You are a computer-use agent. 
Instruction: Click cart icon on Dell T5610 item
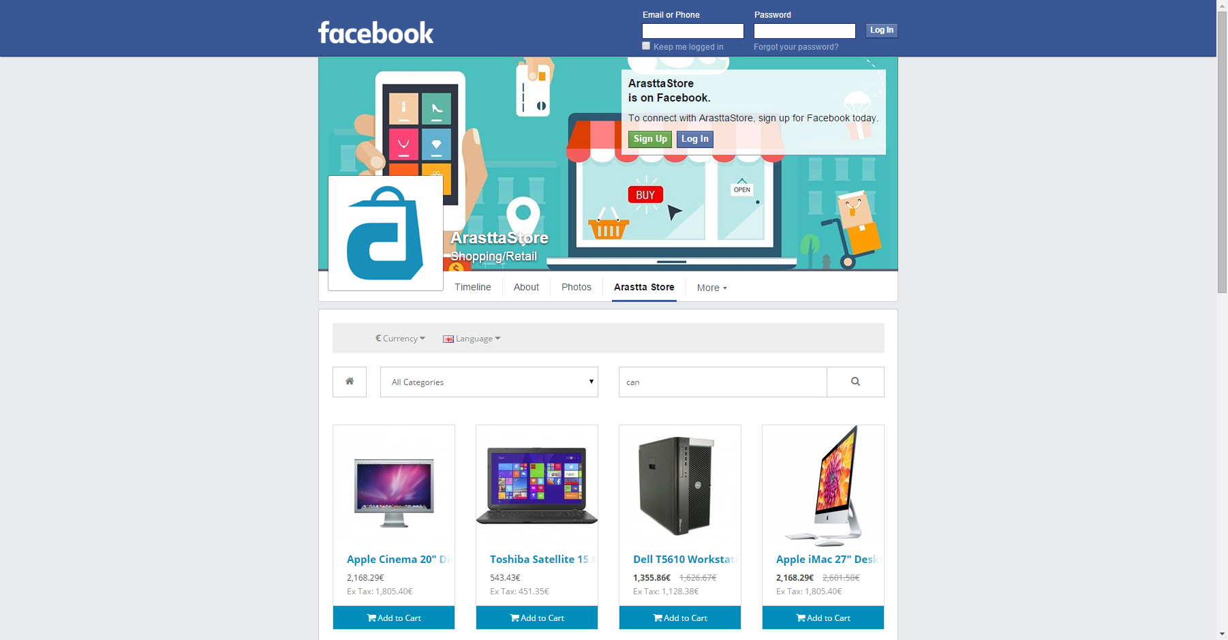[658, 618]
